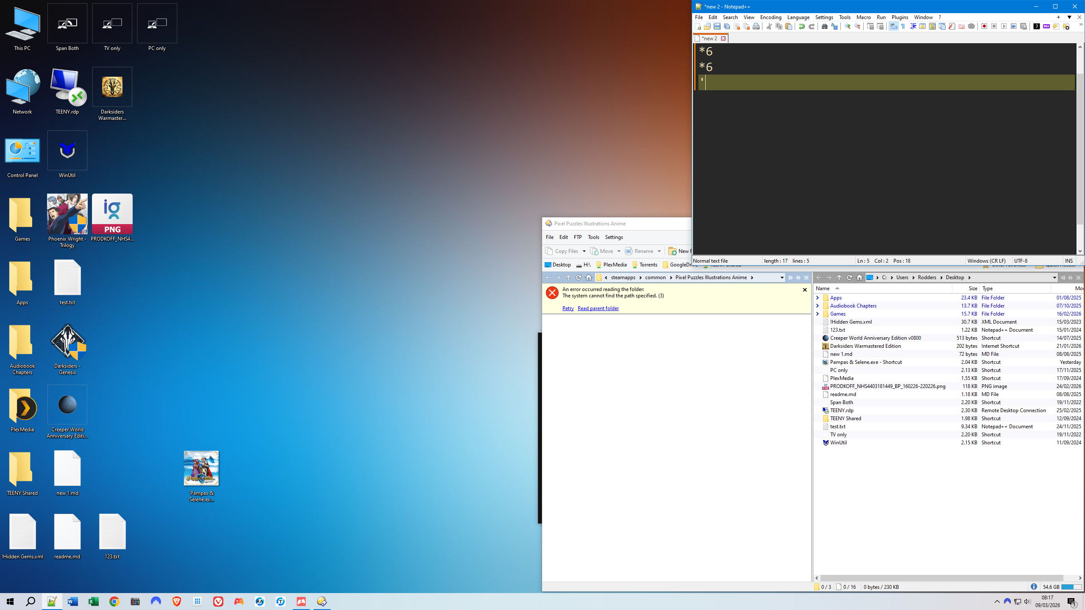1085x610 pixels.
Task: Open the FTP menu in file manager
Action: coord(578,237)
